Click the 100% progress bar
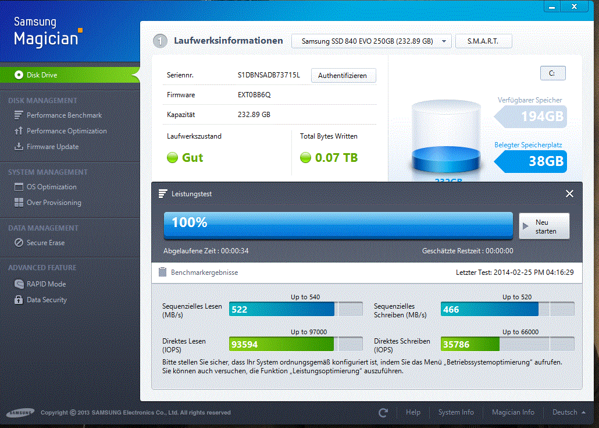This screenshot has height=428, width=599. click(338, 226)
